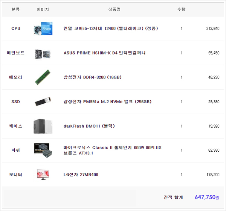
Task: Click quantity 1 in the 파워 row
Action: pyautogui.click(x=182, y=150)
